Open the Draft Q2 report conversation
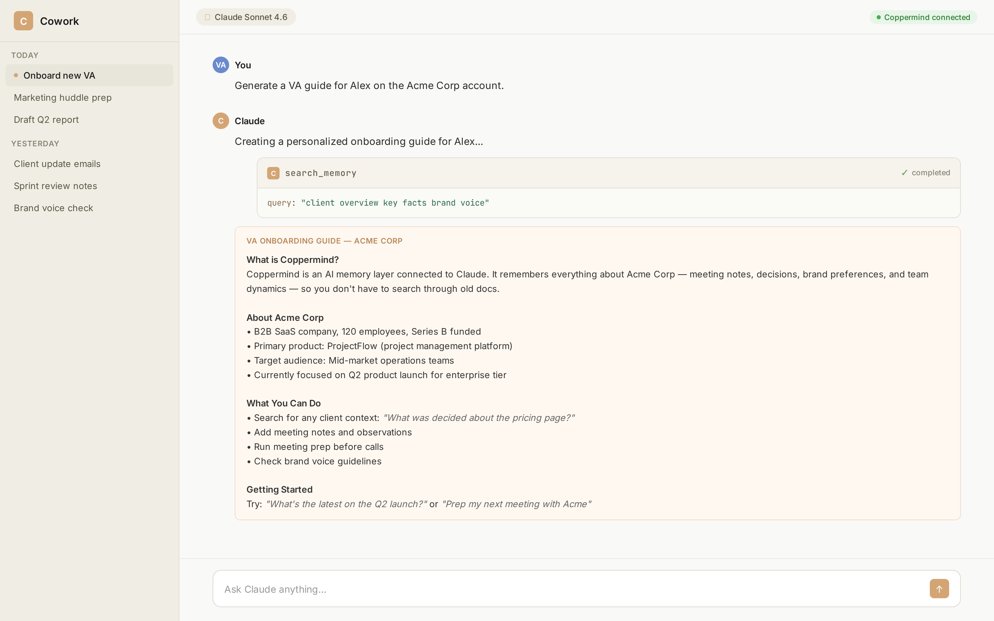 89,119
